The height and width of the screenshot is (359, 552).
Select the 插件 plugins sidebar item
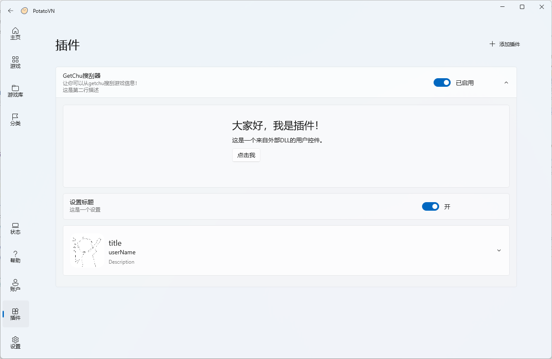(x=15, y=314)
